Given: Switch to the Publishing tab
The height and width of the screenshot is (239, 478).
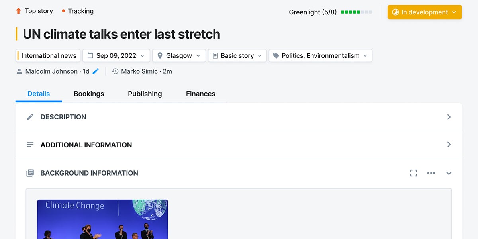Looking at the screenshot, I should 145,94.
